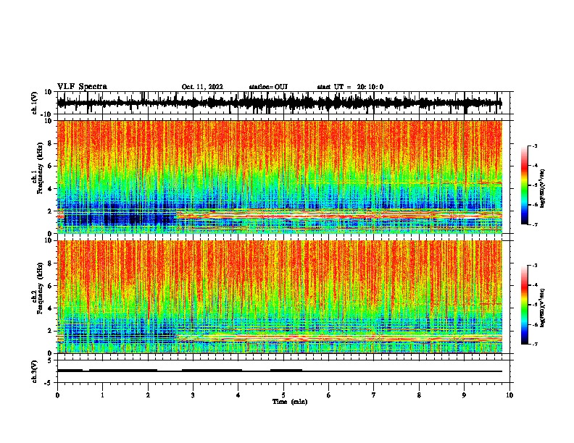Viewport: 574px width, 443px height.
Task: Click tick label "7" on the Time axis
Action: pos(374,395)
